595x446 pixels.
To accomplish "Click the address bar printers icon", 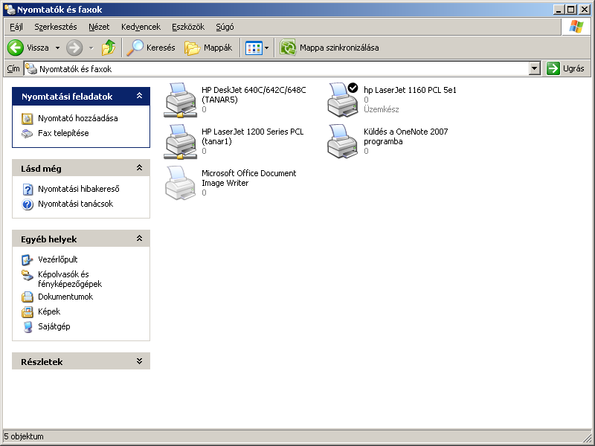I will [31, 68].
